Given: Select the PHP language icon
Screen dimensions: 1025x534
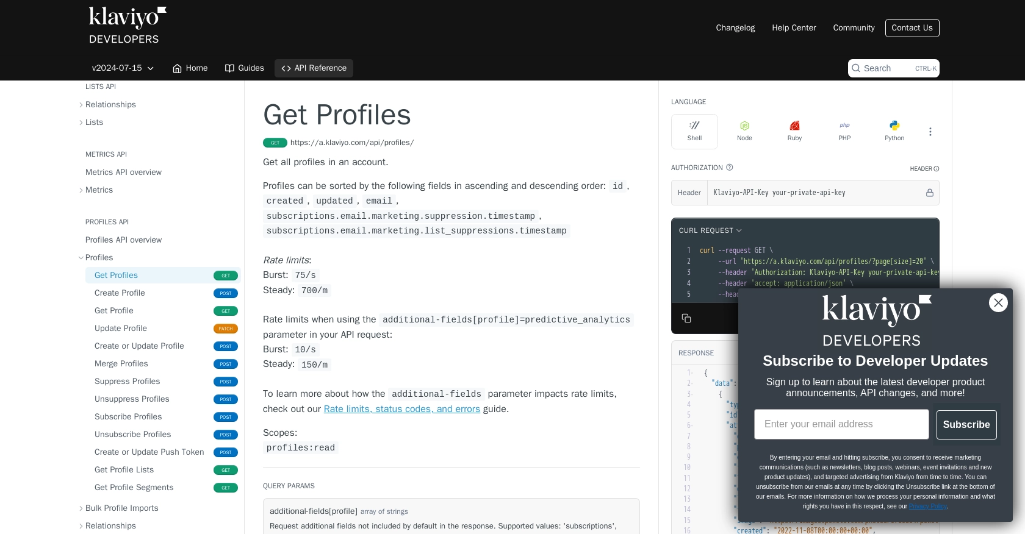Looking at the screenshot, I should click(844, 131).
